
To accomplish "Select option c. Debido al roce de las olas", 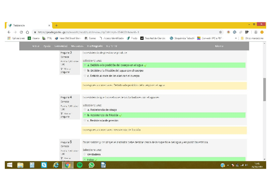I will (85, 76).
